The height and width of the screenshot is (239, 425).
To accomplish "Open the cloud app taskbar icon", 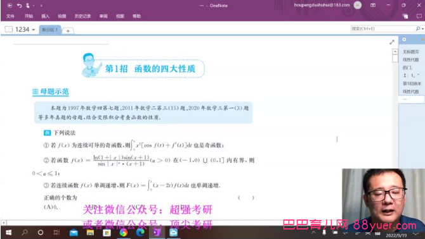I will tap(173, 233).
